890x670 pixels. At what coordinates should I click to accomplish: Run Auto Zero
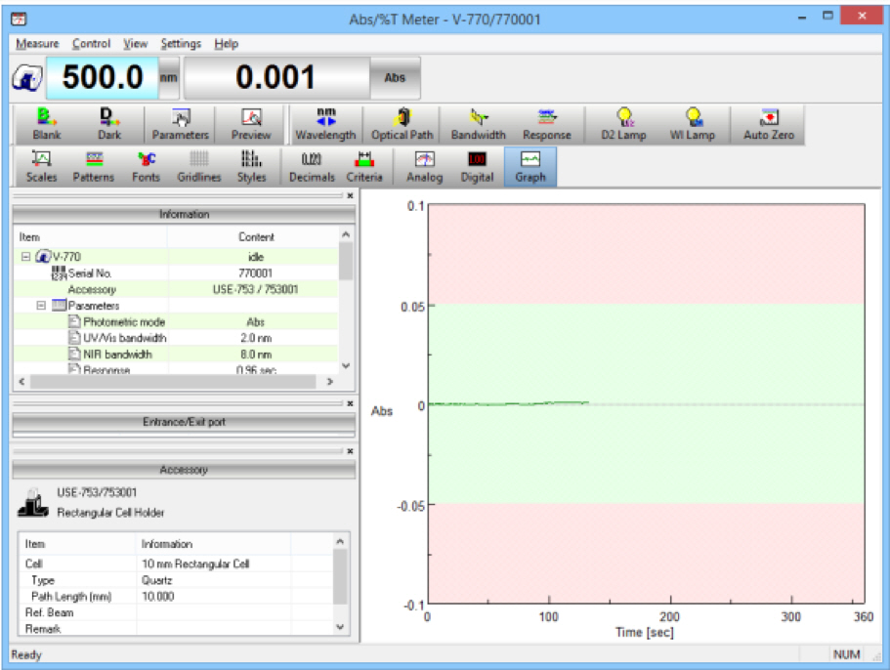768,124
